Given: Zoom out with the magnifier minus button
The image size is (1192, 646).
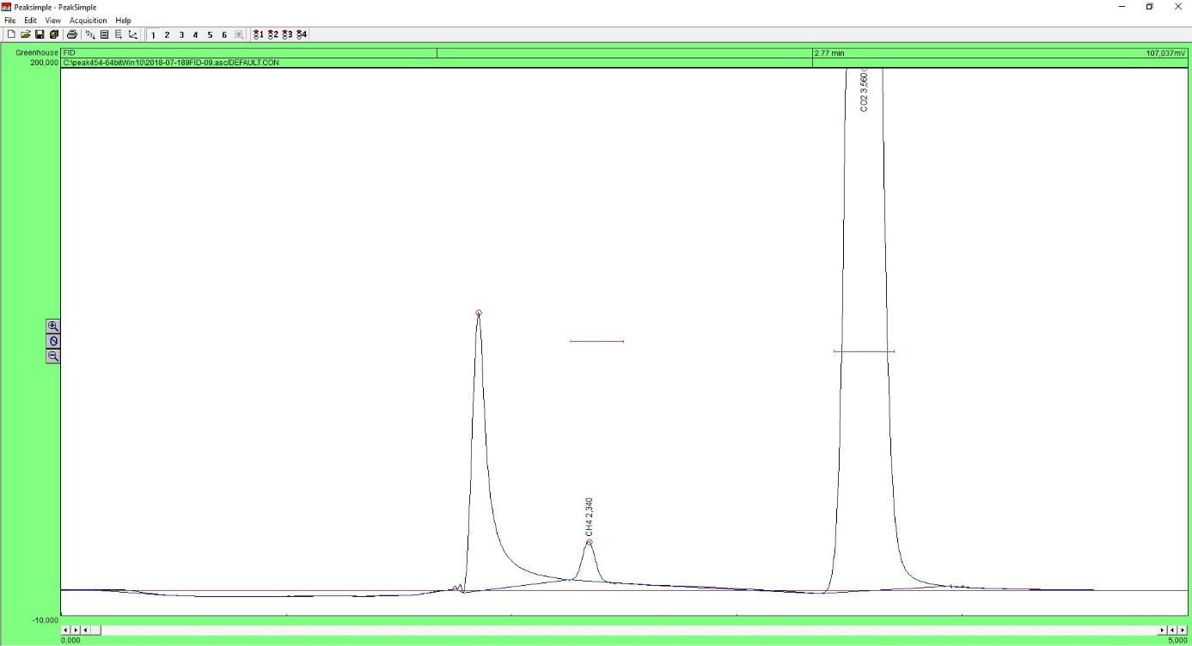Looking at the screenshot, I should 53,356.
